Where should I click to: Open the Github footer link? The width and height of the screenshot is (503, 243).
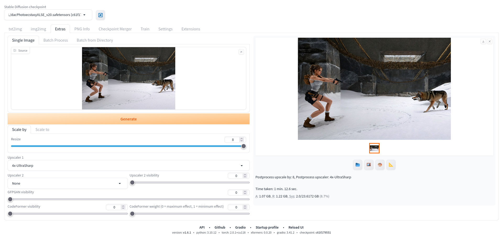coord(220,227)
